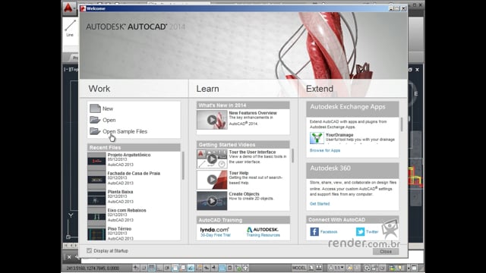
Task: Toggle Object Snap in status bar
Action: tap(175, 268)
